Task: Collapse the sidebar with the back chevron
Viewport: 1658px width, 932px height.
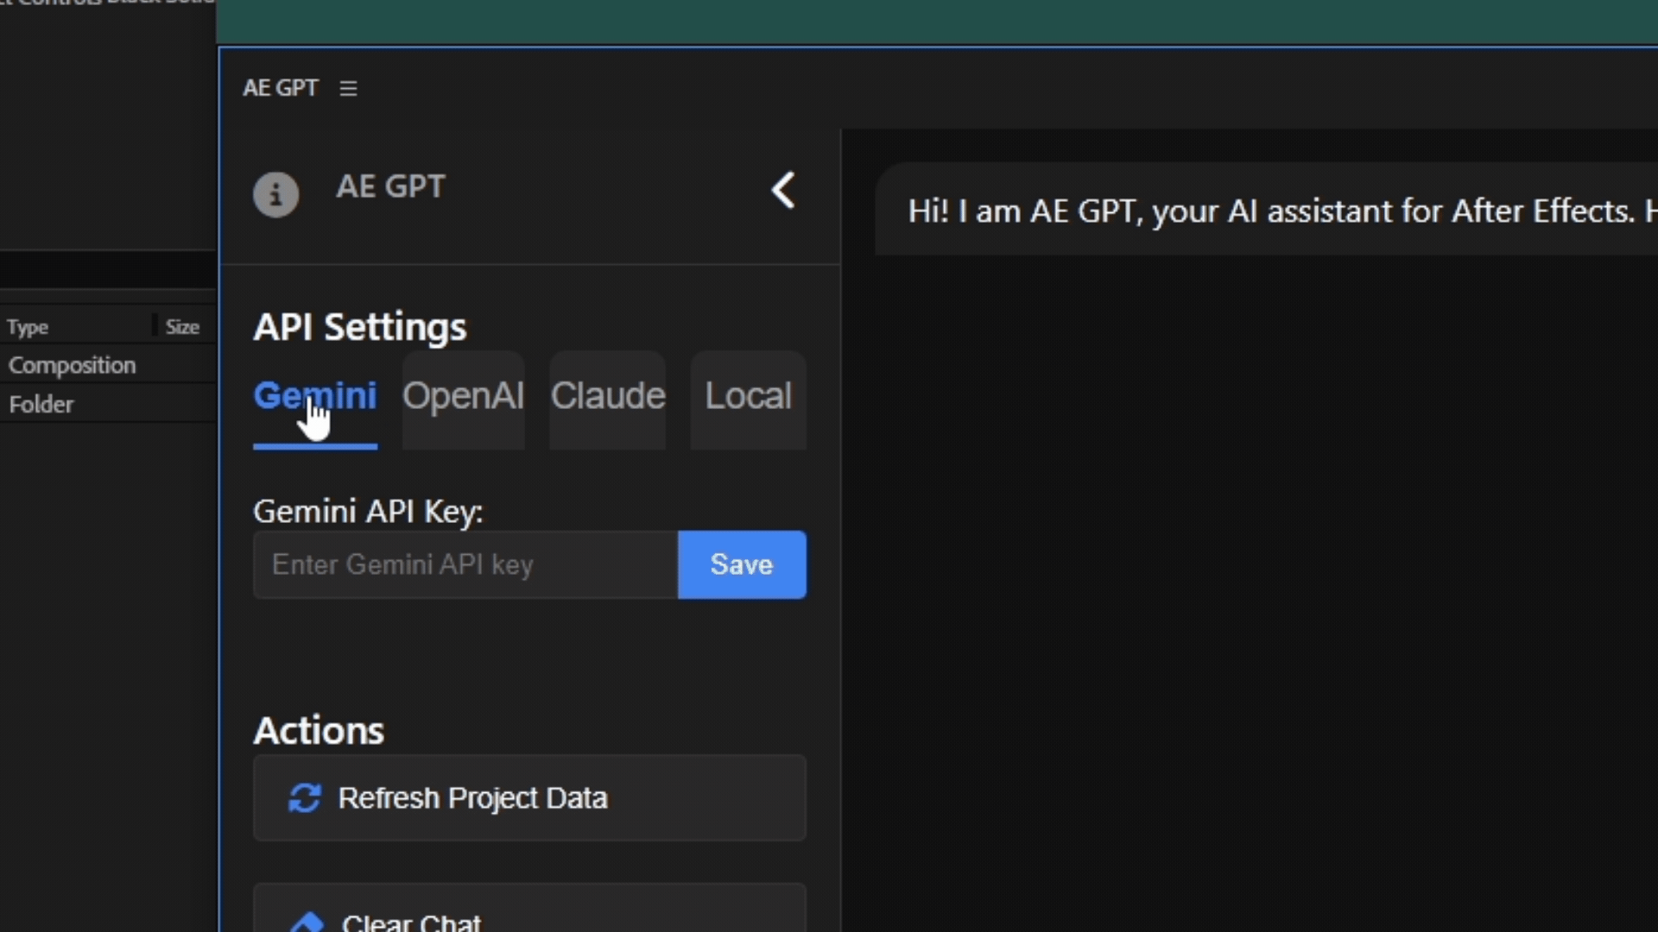Action: pos(783,190)
